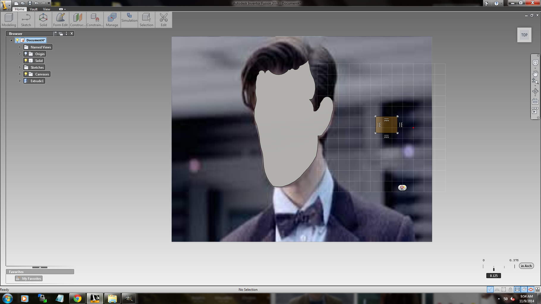The height and width of the screenshot is (304, 541).
Task: Open the Sketch tools panel
Action: click(x=26, y=20)
